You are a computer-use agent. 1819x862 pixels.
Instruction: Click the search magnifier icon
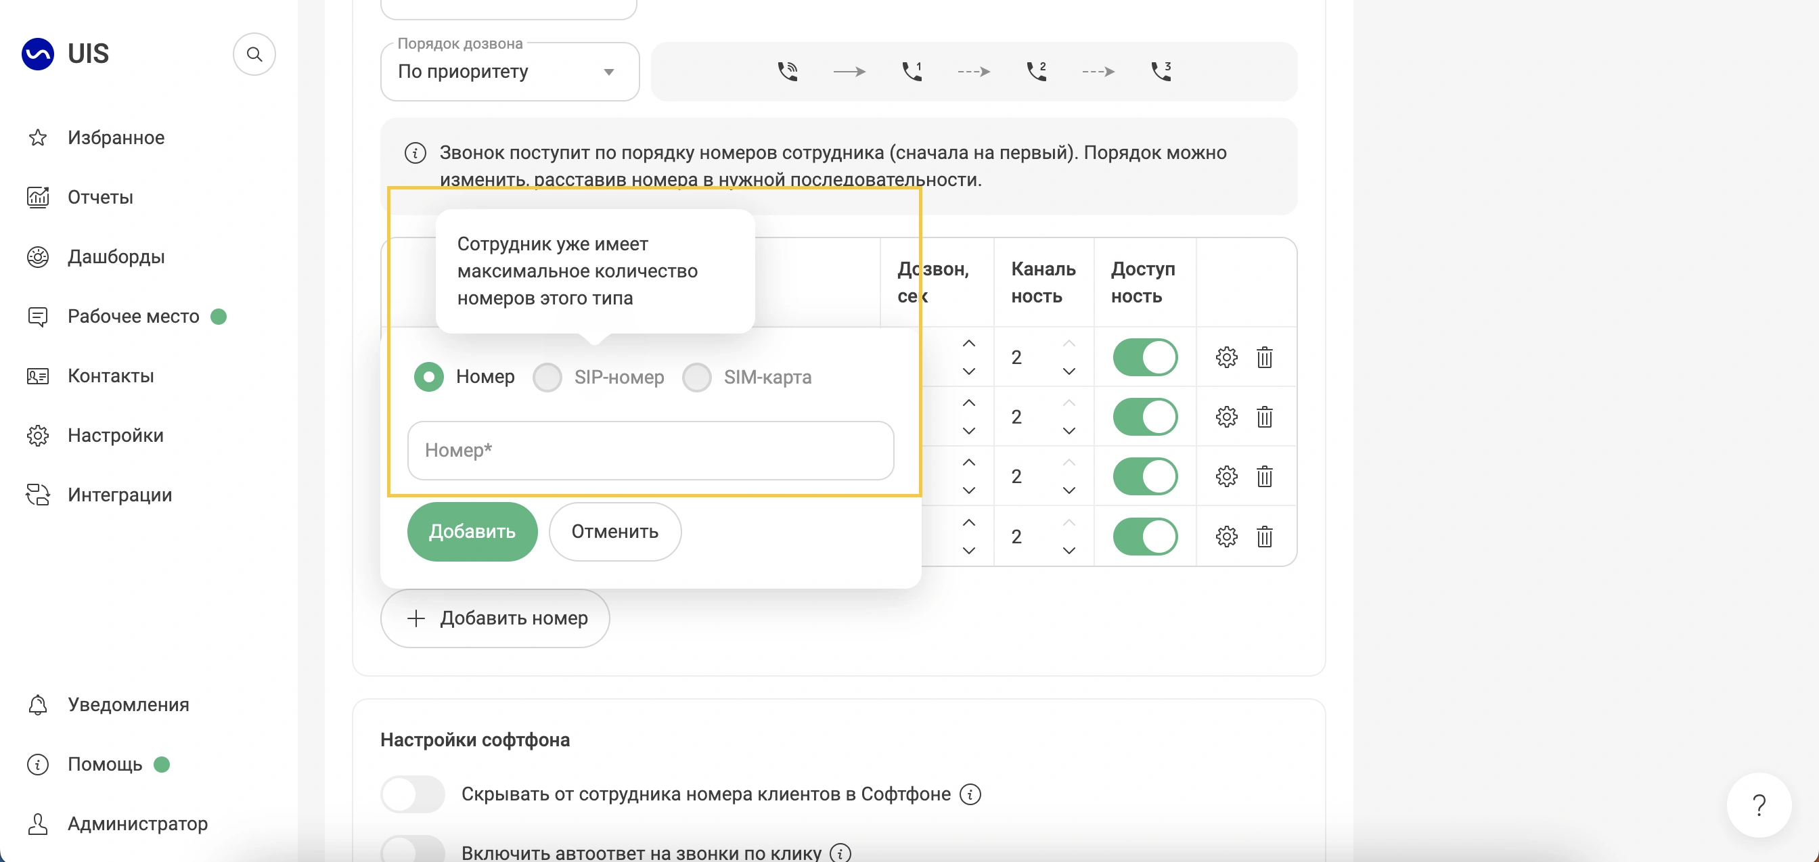click(254, 54)
